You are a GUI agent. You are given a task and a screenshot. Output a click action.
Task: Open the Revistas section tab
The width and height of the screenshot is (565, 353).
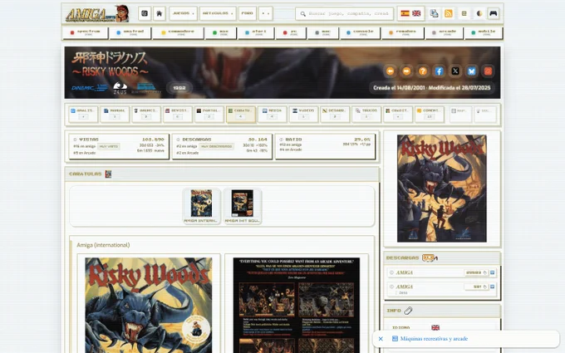click(x=178, y=114)
